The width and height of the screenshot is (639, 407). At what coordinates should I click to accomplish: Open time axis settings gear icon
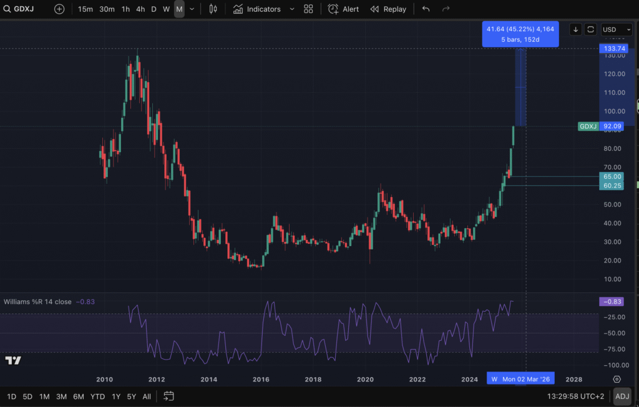tap(617, 379)
